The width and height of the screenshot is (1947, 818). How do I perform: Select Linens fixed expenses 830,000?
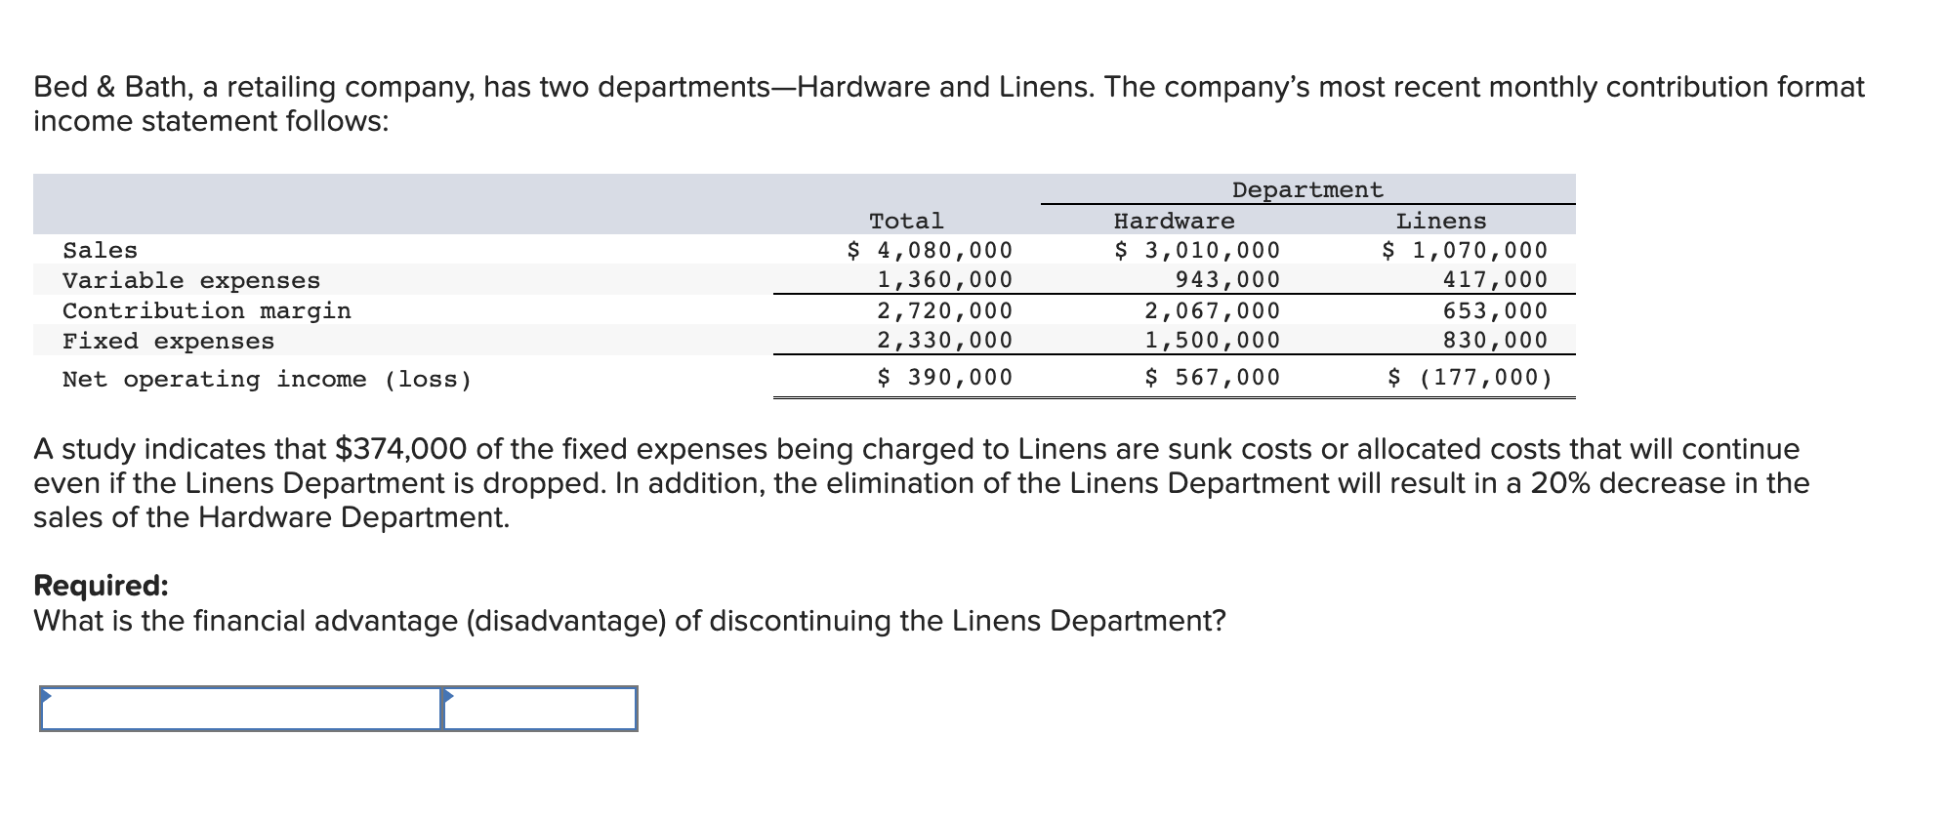tap(1495, 341)
